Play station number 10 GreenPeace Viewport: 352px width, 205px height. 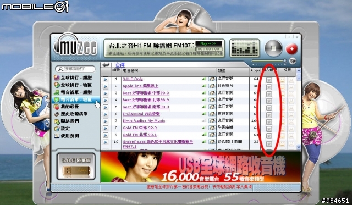pyautogui.click(x=106, y=142)
